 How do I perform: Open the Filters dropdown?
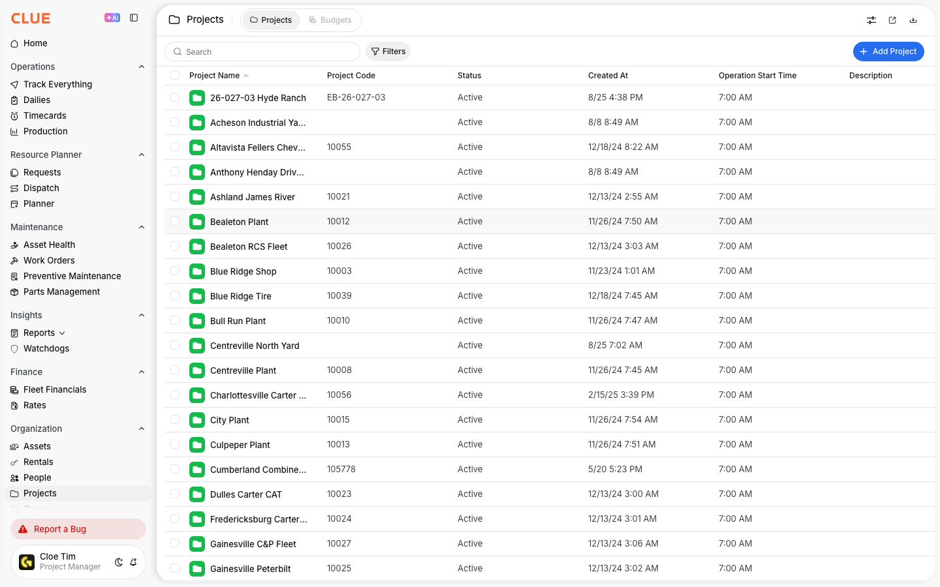388,52
